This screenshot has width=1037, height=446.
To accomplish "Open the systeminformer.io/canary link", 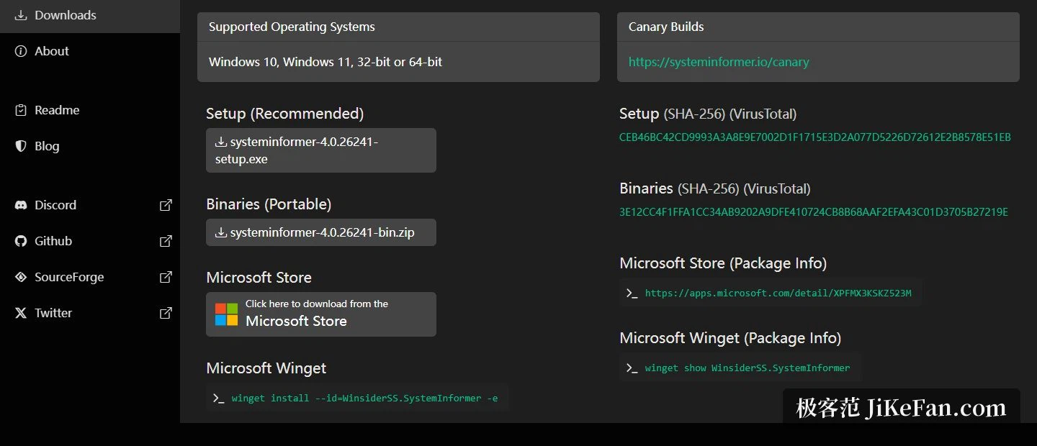I will (x=719, y=62).
